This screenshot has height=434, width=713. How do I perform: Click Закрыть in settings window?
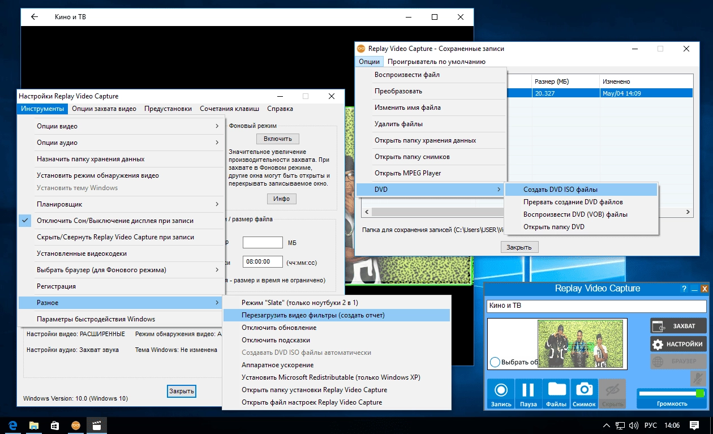tap(182, 391)
